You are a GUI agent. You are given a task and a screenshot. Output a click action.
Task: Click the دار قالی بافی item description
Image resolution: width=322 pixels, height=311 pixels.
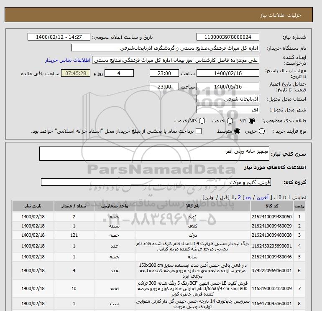click(x=193, y=271)
